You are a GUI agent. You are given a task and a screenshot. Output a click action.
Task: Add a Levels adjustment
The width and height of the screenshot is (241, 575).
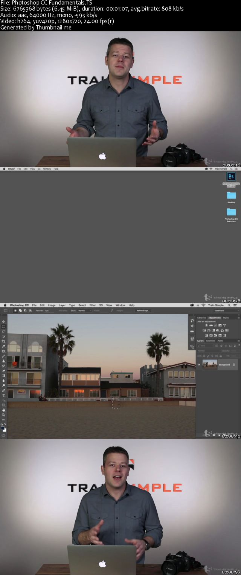click(211, 325)
